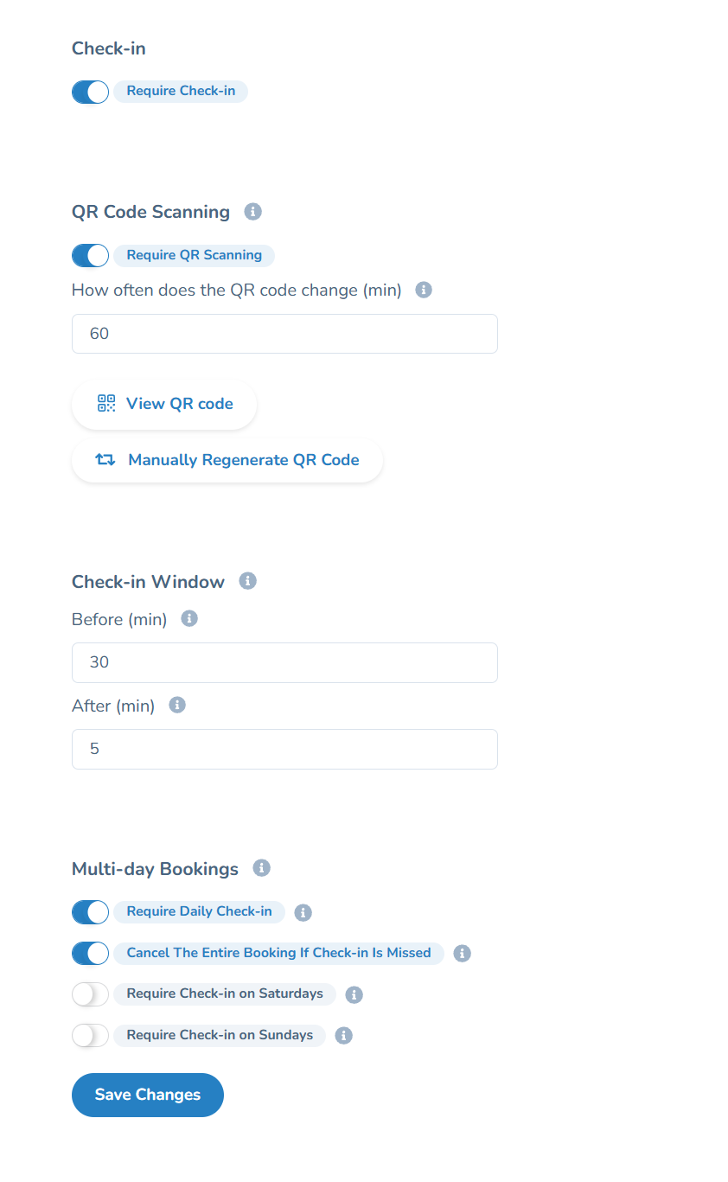This screenshot has height=1182, width=728.
Task: Click the info icon beside Before (min)
Action: pos(188,618)
